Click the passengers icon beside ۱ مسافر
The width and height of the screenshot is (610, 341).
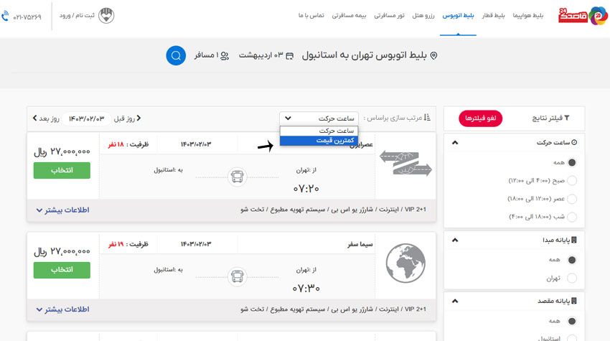click(x=225, y=56)
